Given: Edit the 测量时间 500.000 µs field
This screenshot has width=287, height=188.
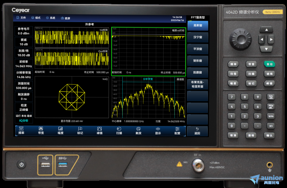Looking at the screenshot, I should (24, 86).
